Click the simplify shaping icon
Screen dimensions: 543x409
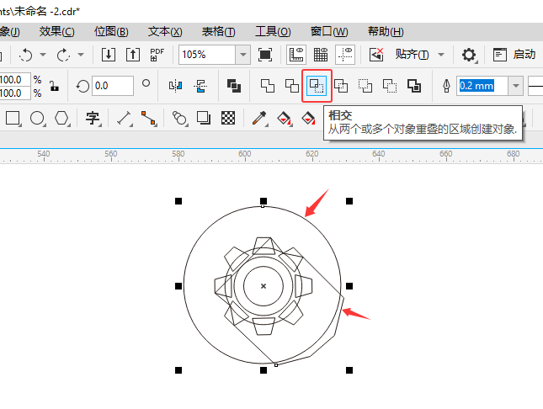coord(341,86)
